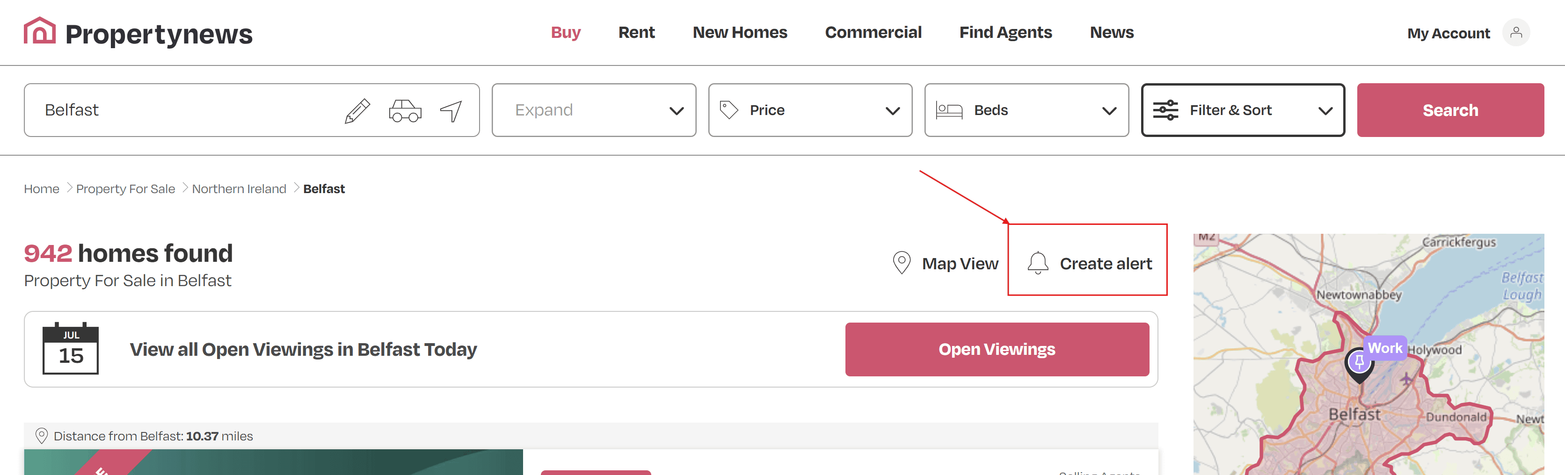Click the Belfast location search field
1565x475 pixels.
(x=182, y=110)
